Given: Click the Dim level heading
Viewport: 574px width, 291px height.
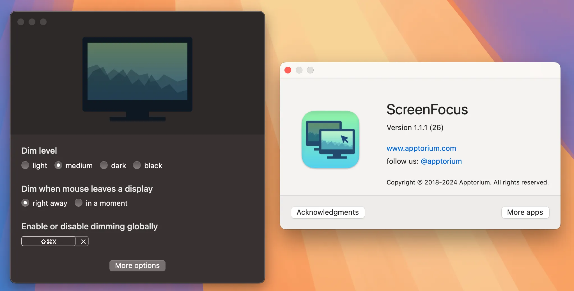Looking at the screenshot, I should click(x=39, y=151).
